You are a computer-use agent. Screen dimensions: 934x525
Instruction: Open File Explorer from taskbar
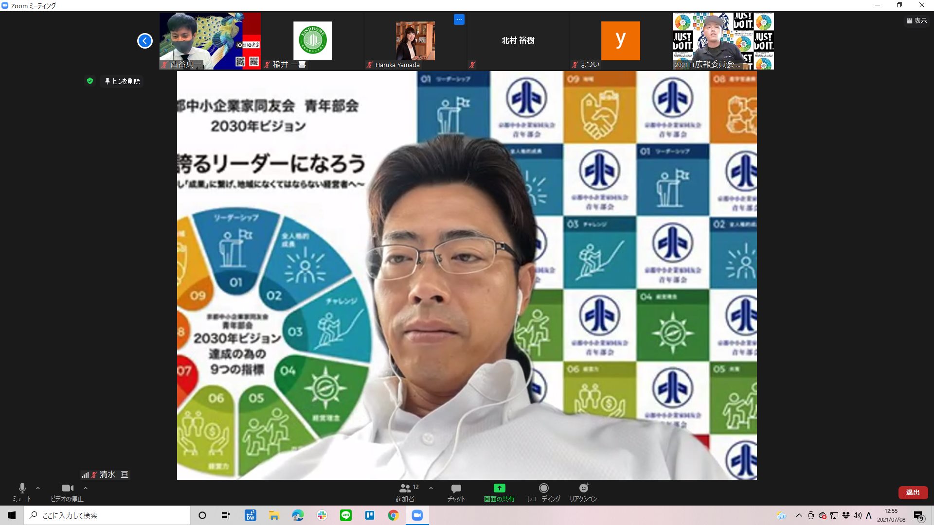[x=274, y=515]
